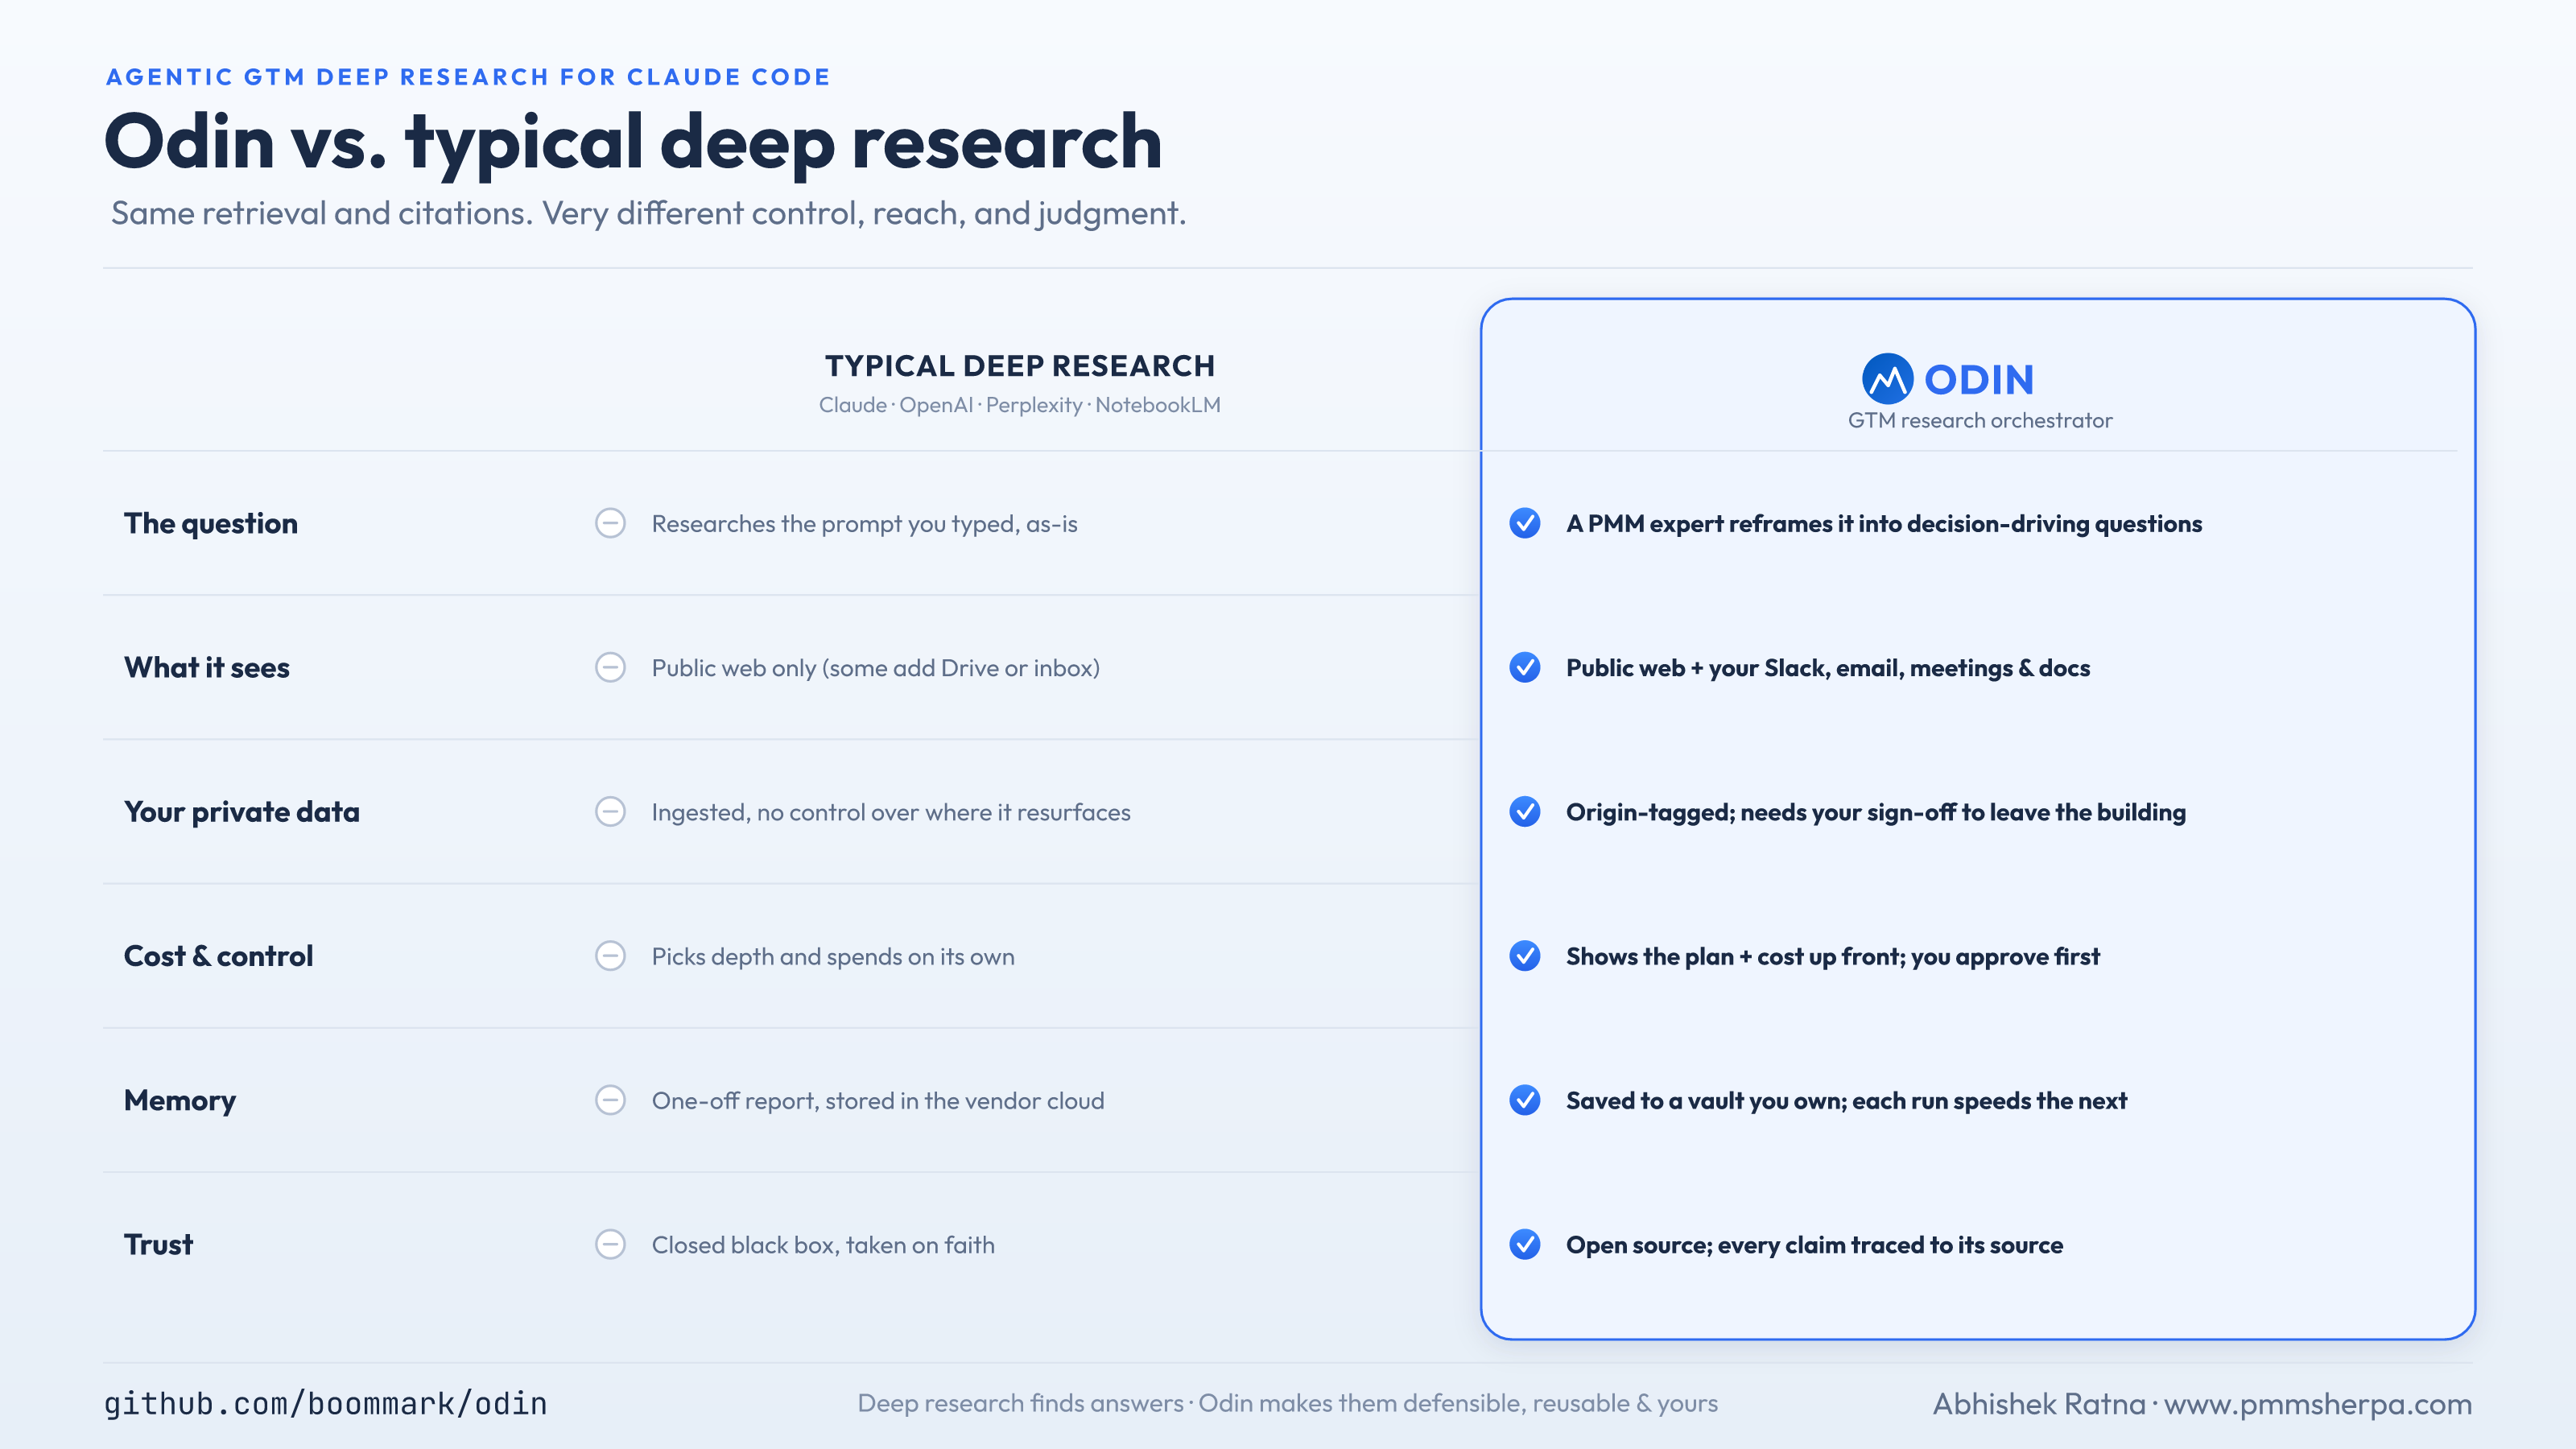Click 'Closed black box, taken on faith'
Screen dimensions: 2576x1449
click(823, 1245)
